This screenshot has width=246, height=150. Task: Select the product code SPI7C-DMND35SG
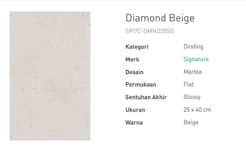149,31
